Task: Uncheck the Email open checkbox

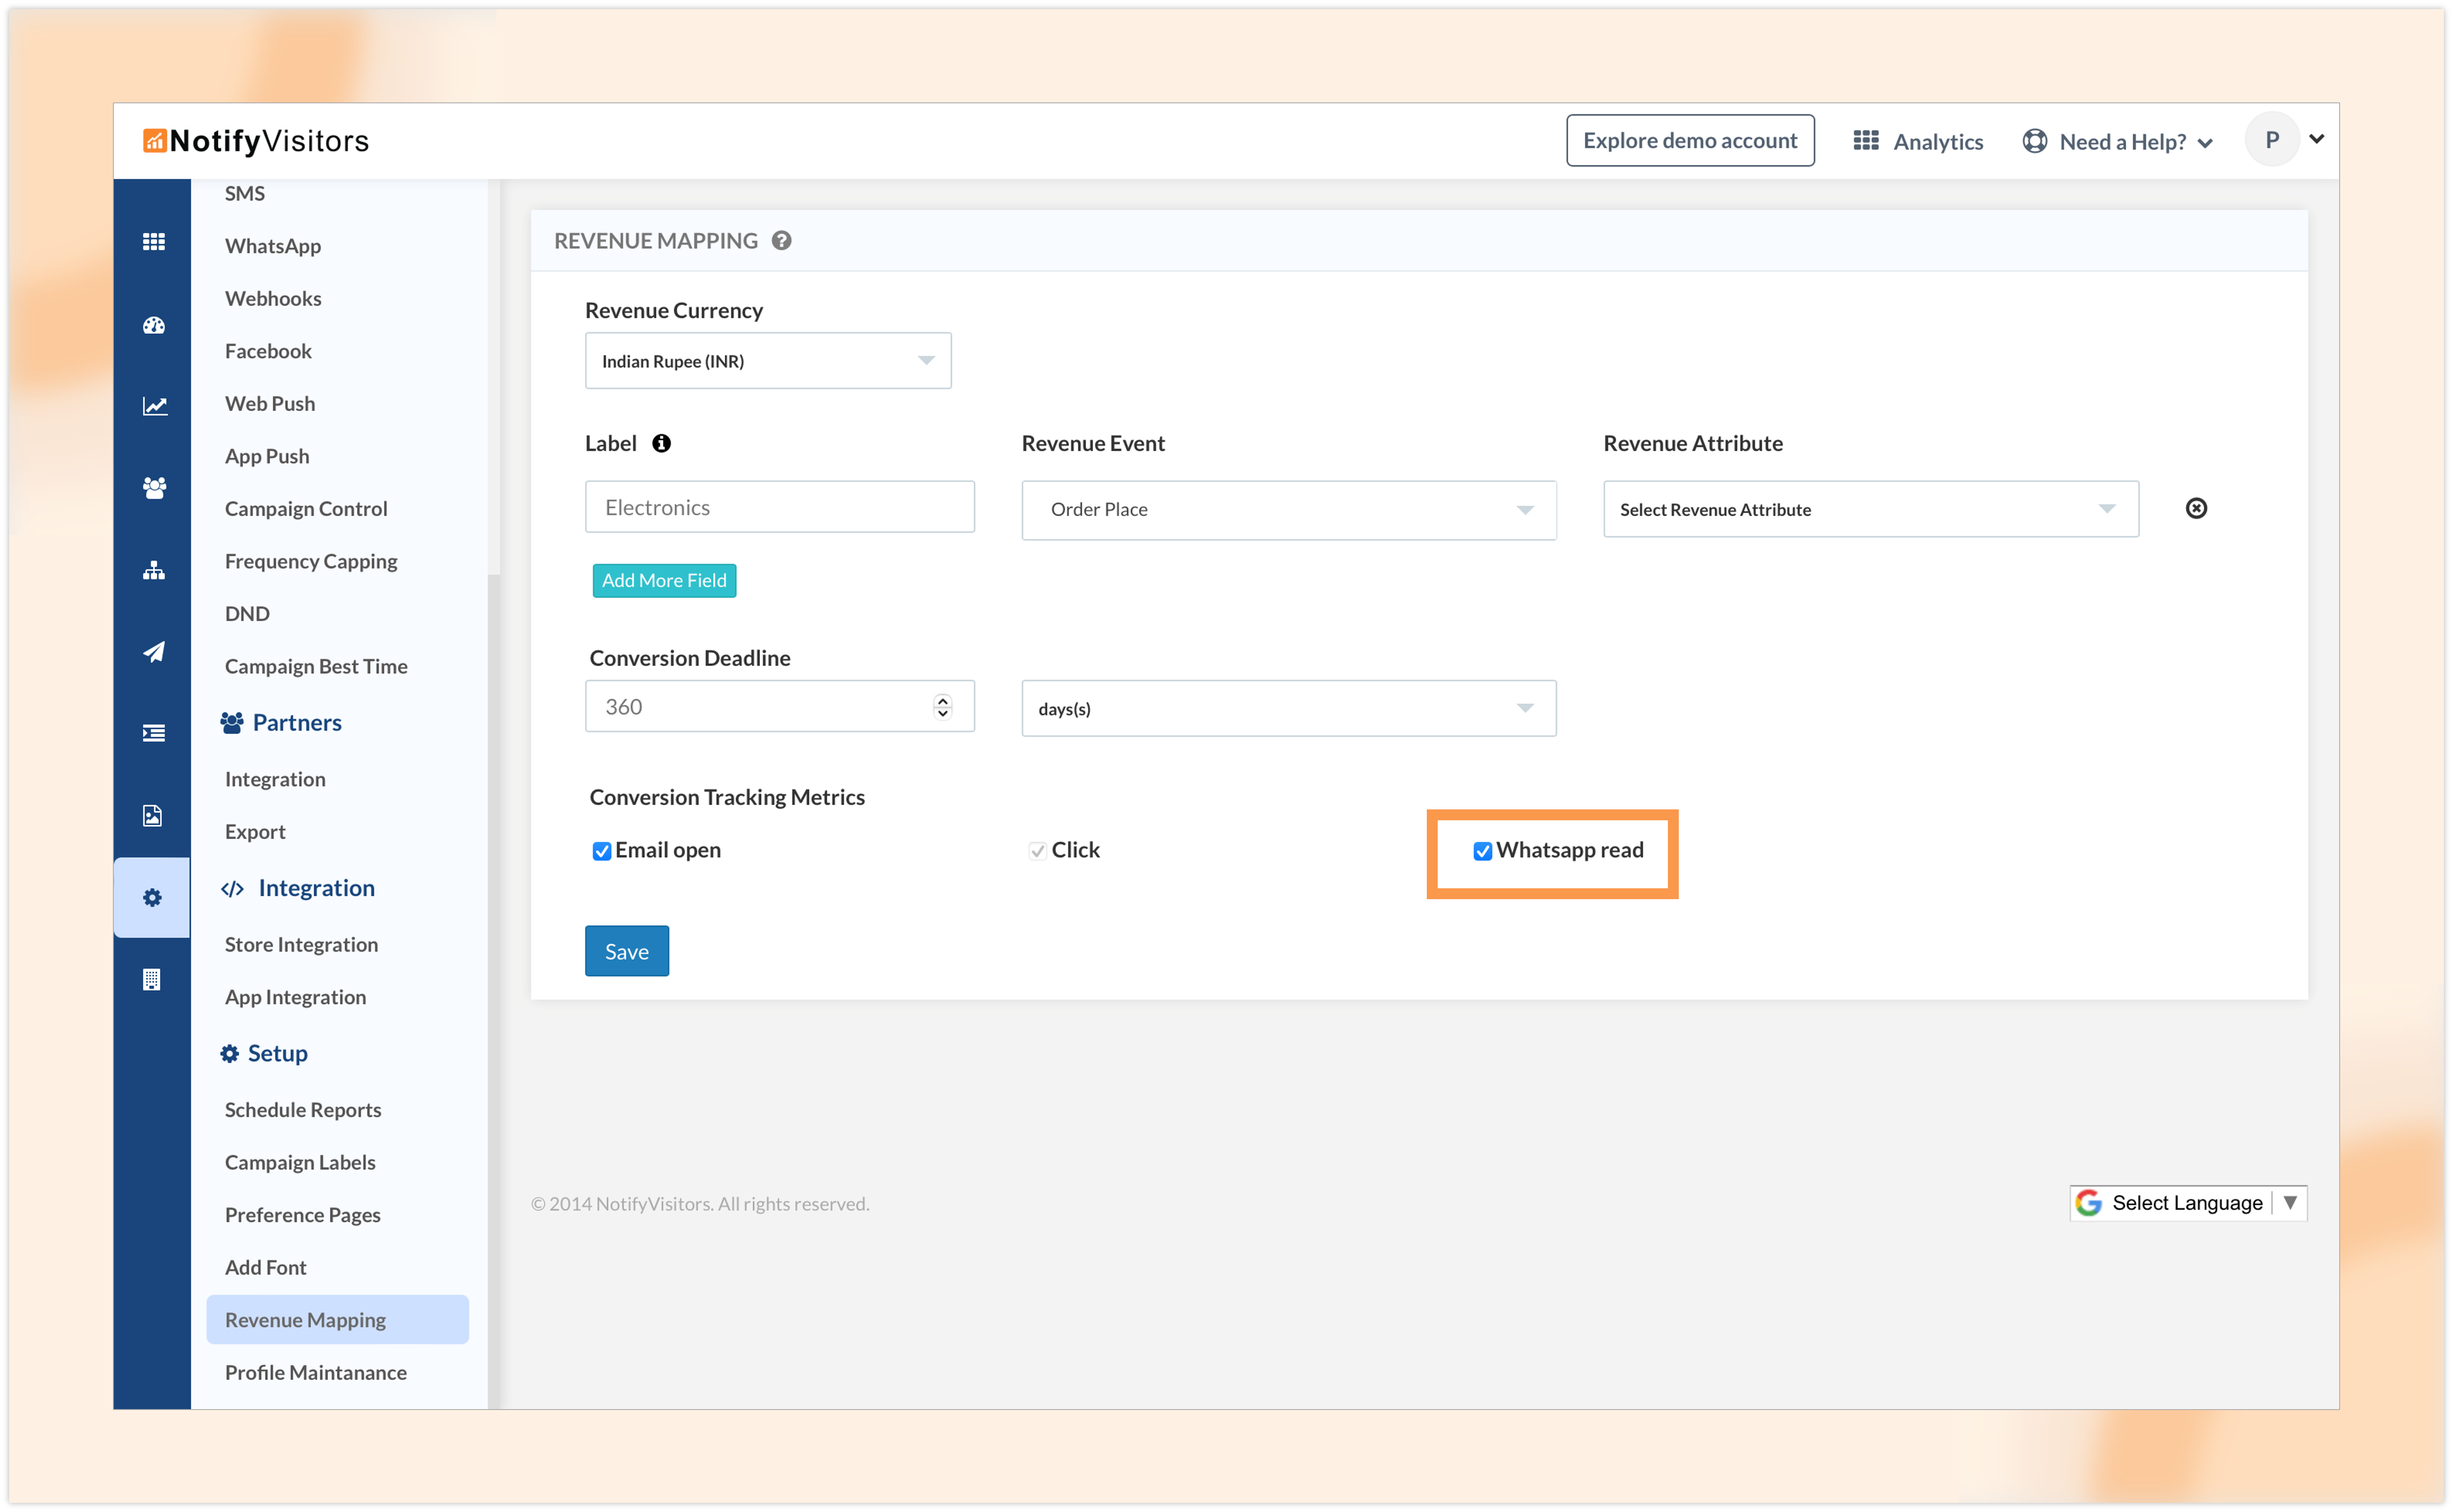Action: pyautogui.click(x=601, y=851)
